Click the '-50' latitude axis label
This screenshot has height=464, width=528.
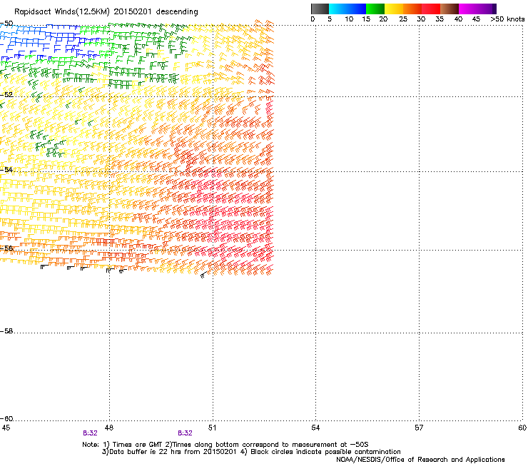pos(6,24)
